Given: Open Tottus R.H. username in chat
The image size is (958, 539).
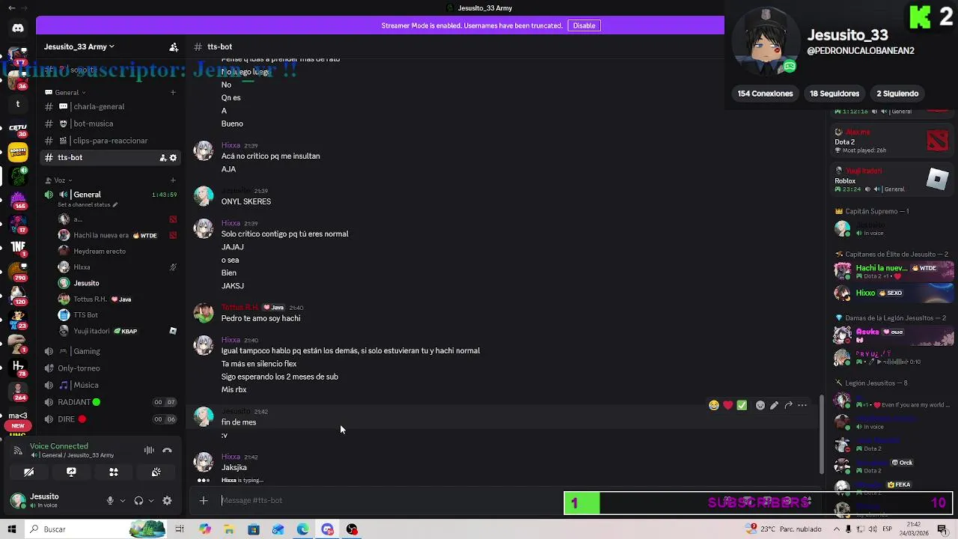Looking at the screenshot, I should coord(239,308).
